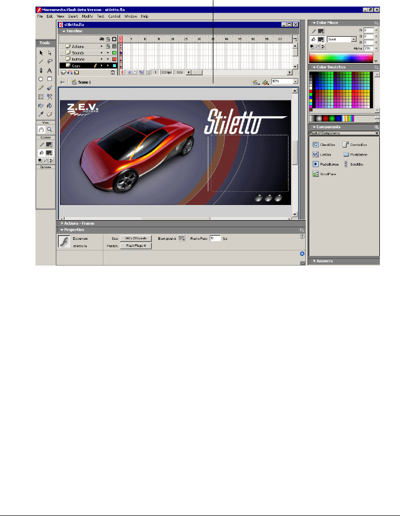Click the fill color swatch in Tools
Viewport: 400px width, 516px height.
click(x=48, y=153)
